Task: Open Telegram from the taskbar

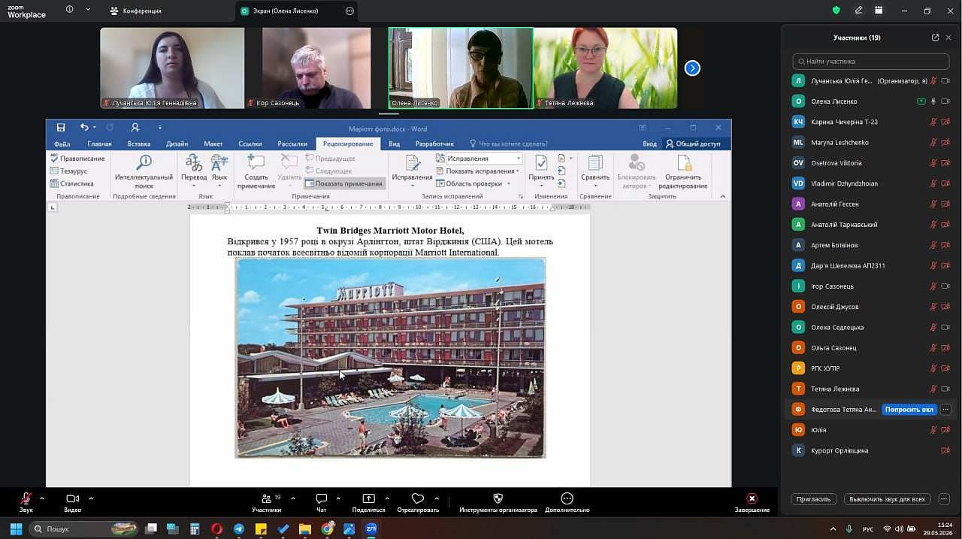Action: point(239,529)
